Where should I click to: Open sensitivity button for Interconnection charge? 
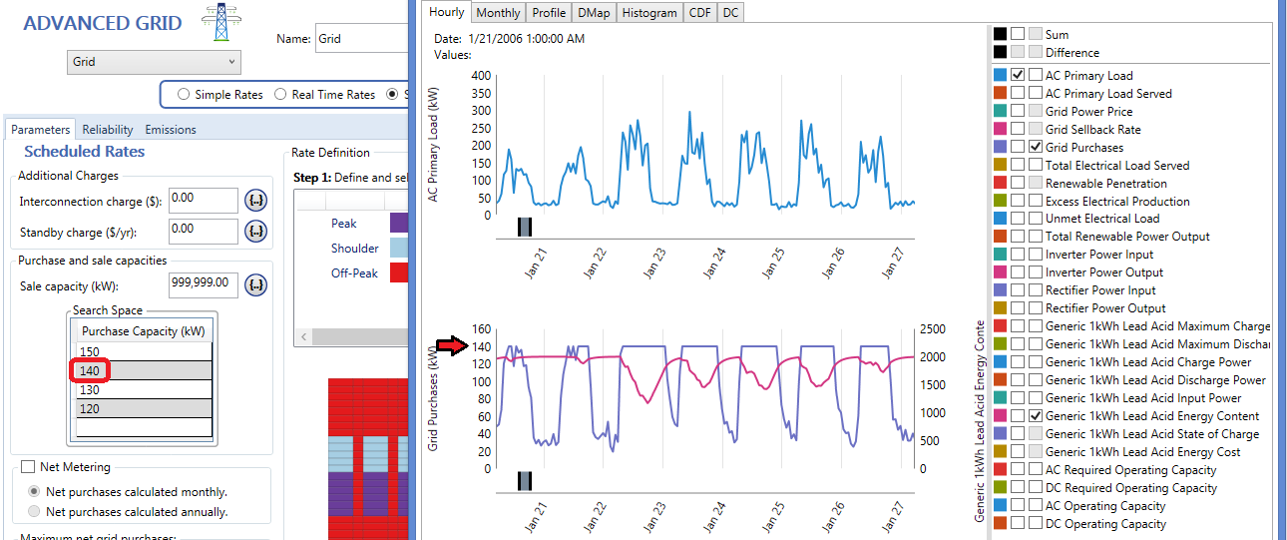[x=256, y=201]
